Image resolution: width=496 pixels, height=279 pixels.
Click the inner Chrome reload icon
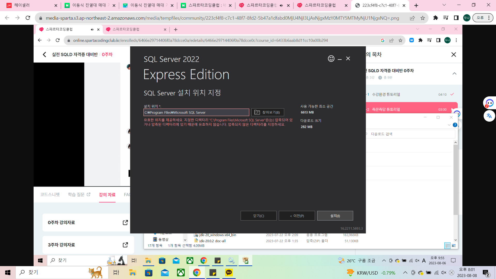click(x=58, y=40)
